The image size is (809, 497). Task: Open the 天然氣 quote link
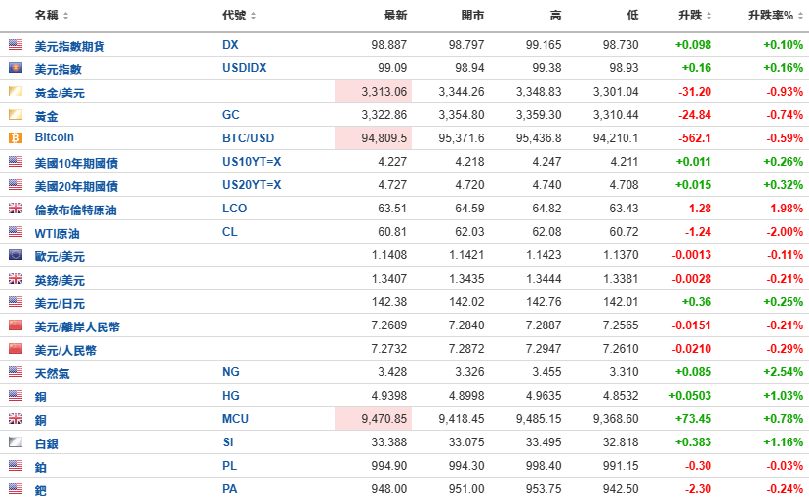52,373
